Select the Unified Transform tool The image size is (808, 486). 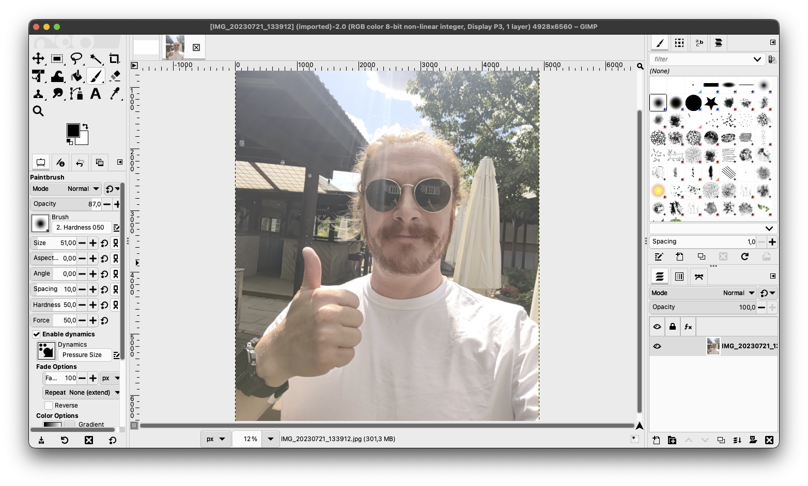[x=38, y=76]
